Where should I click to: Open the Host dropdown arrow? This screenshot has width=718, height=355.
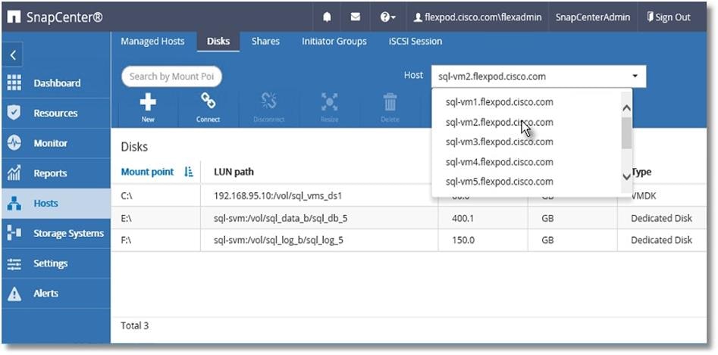pyautogui.click(x=635, y=76)
